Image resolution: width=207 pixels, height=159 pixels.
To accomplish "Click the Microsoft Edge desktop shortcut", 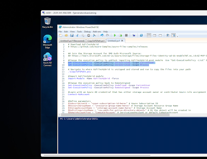I will [48, 42].
